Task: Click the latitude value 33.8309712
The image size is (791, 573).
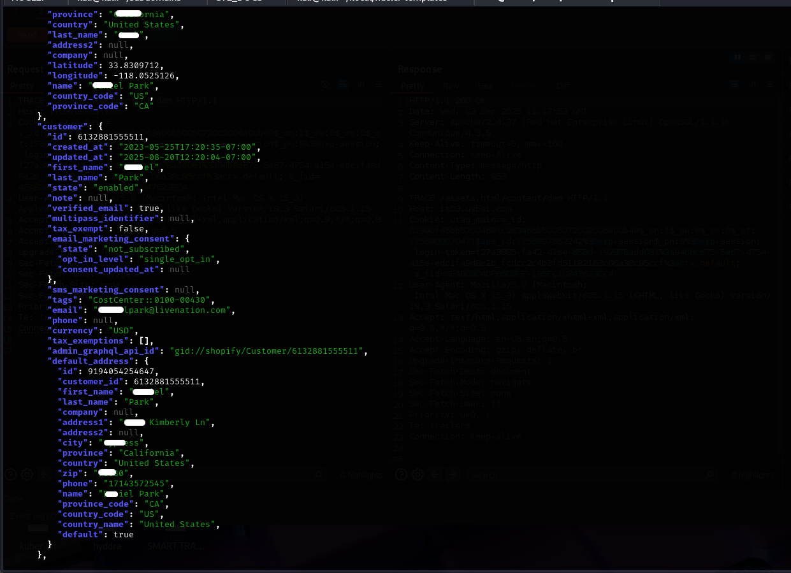Action: 134,65
